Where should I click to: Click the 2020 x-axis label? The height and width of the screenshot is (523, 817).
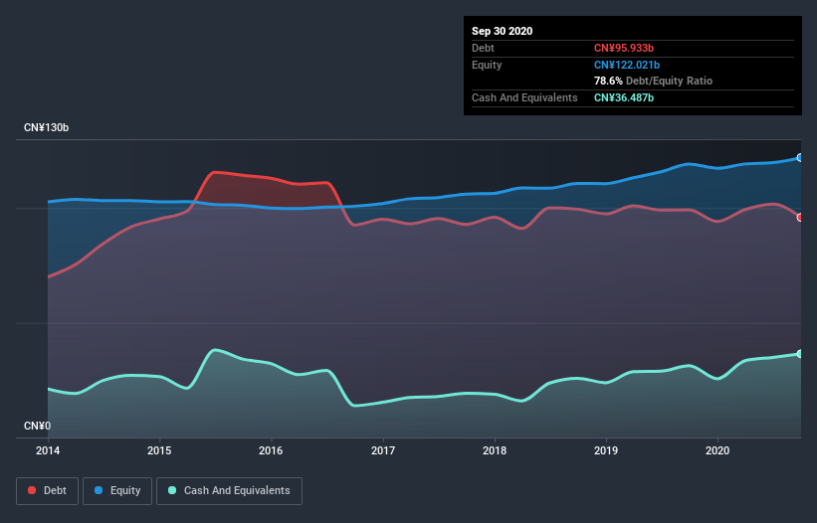717,450
